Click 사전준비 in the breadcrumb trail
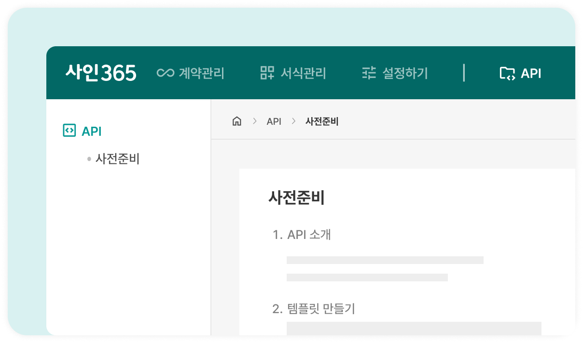The image size is (583, 343). 321,121
